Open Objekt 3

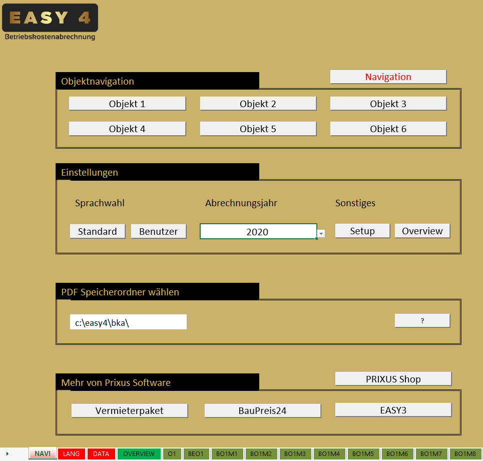click(388, 103)
